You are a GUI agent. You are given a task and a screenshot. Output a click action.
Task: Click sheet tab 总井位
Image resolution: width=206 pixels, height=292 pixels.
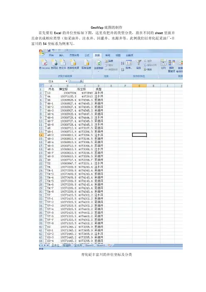55,245
